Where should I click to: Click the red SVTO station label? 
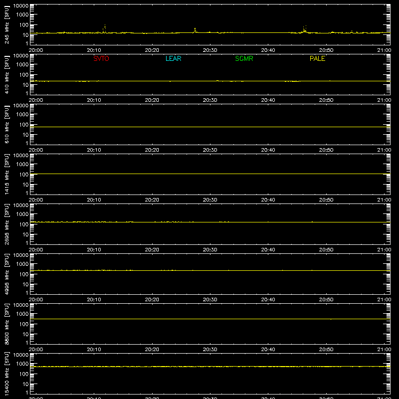click(101, 58)
